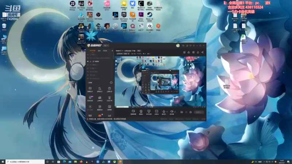The image size is (292, 164).
Task: Click the record camcorder icon in bottom bar
Action: coord(182,112)
